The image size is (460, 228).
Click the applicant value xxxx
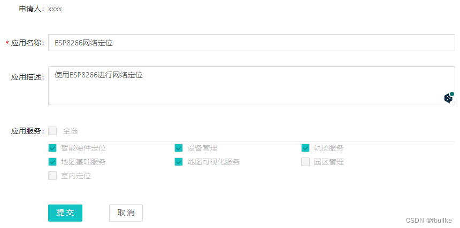point(55,9)
